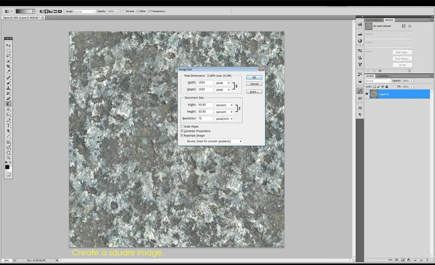Select the Lasso tool

[x=8, y=55]
